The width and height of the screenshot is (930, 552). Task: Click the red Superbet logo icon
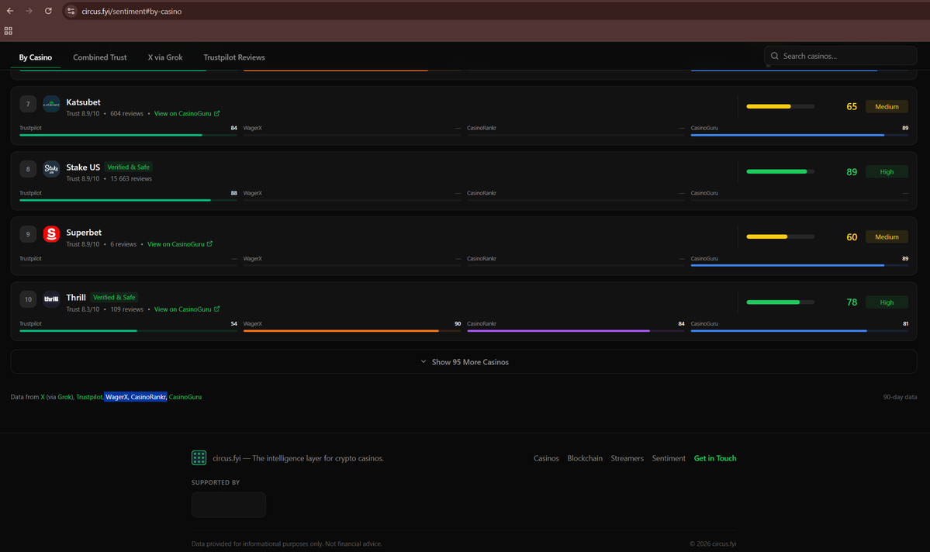tap(52, 234)
